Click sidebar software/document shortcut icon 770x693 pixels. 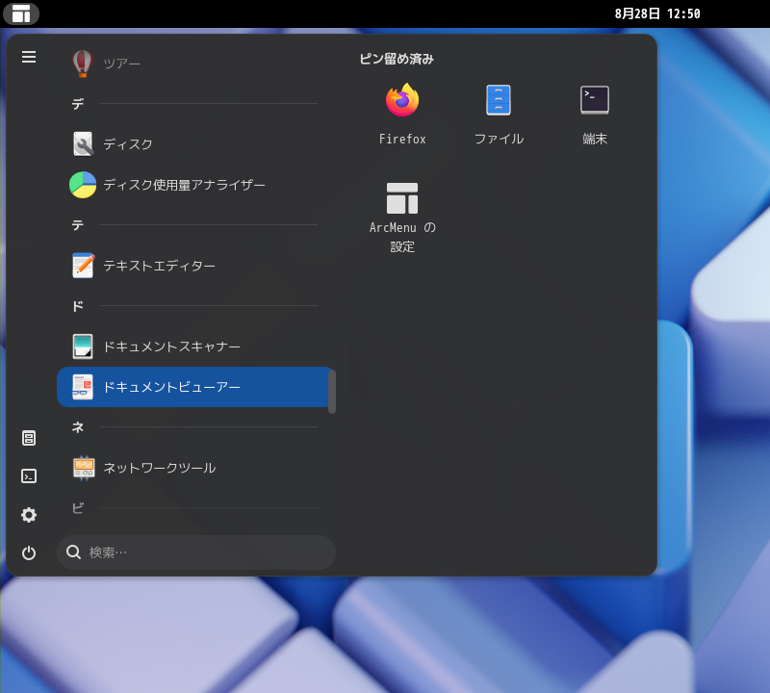click(29, 438)
